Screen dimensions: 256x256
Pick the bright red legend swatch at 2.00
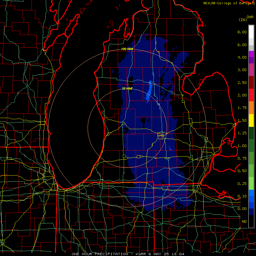[251, 95]
